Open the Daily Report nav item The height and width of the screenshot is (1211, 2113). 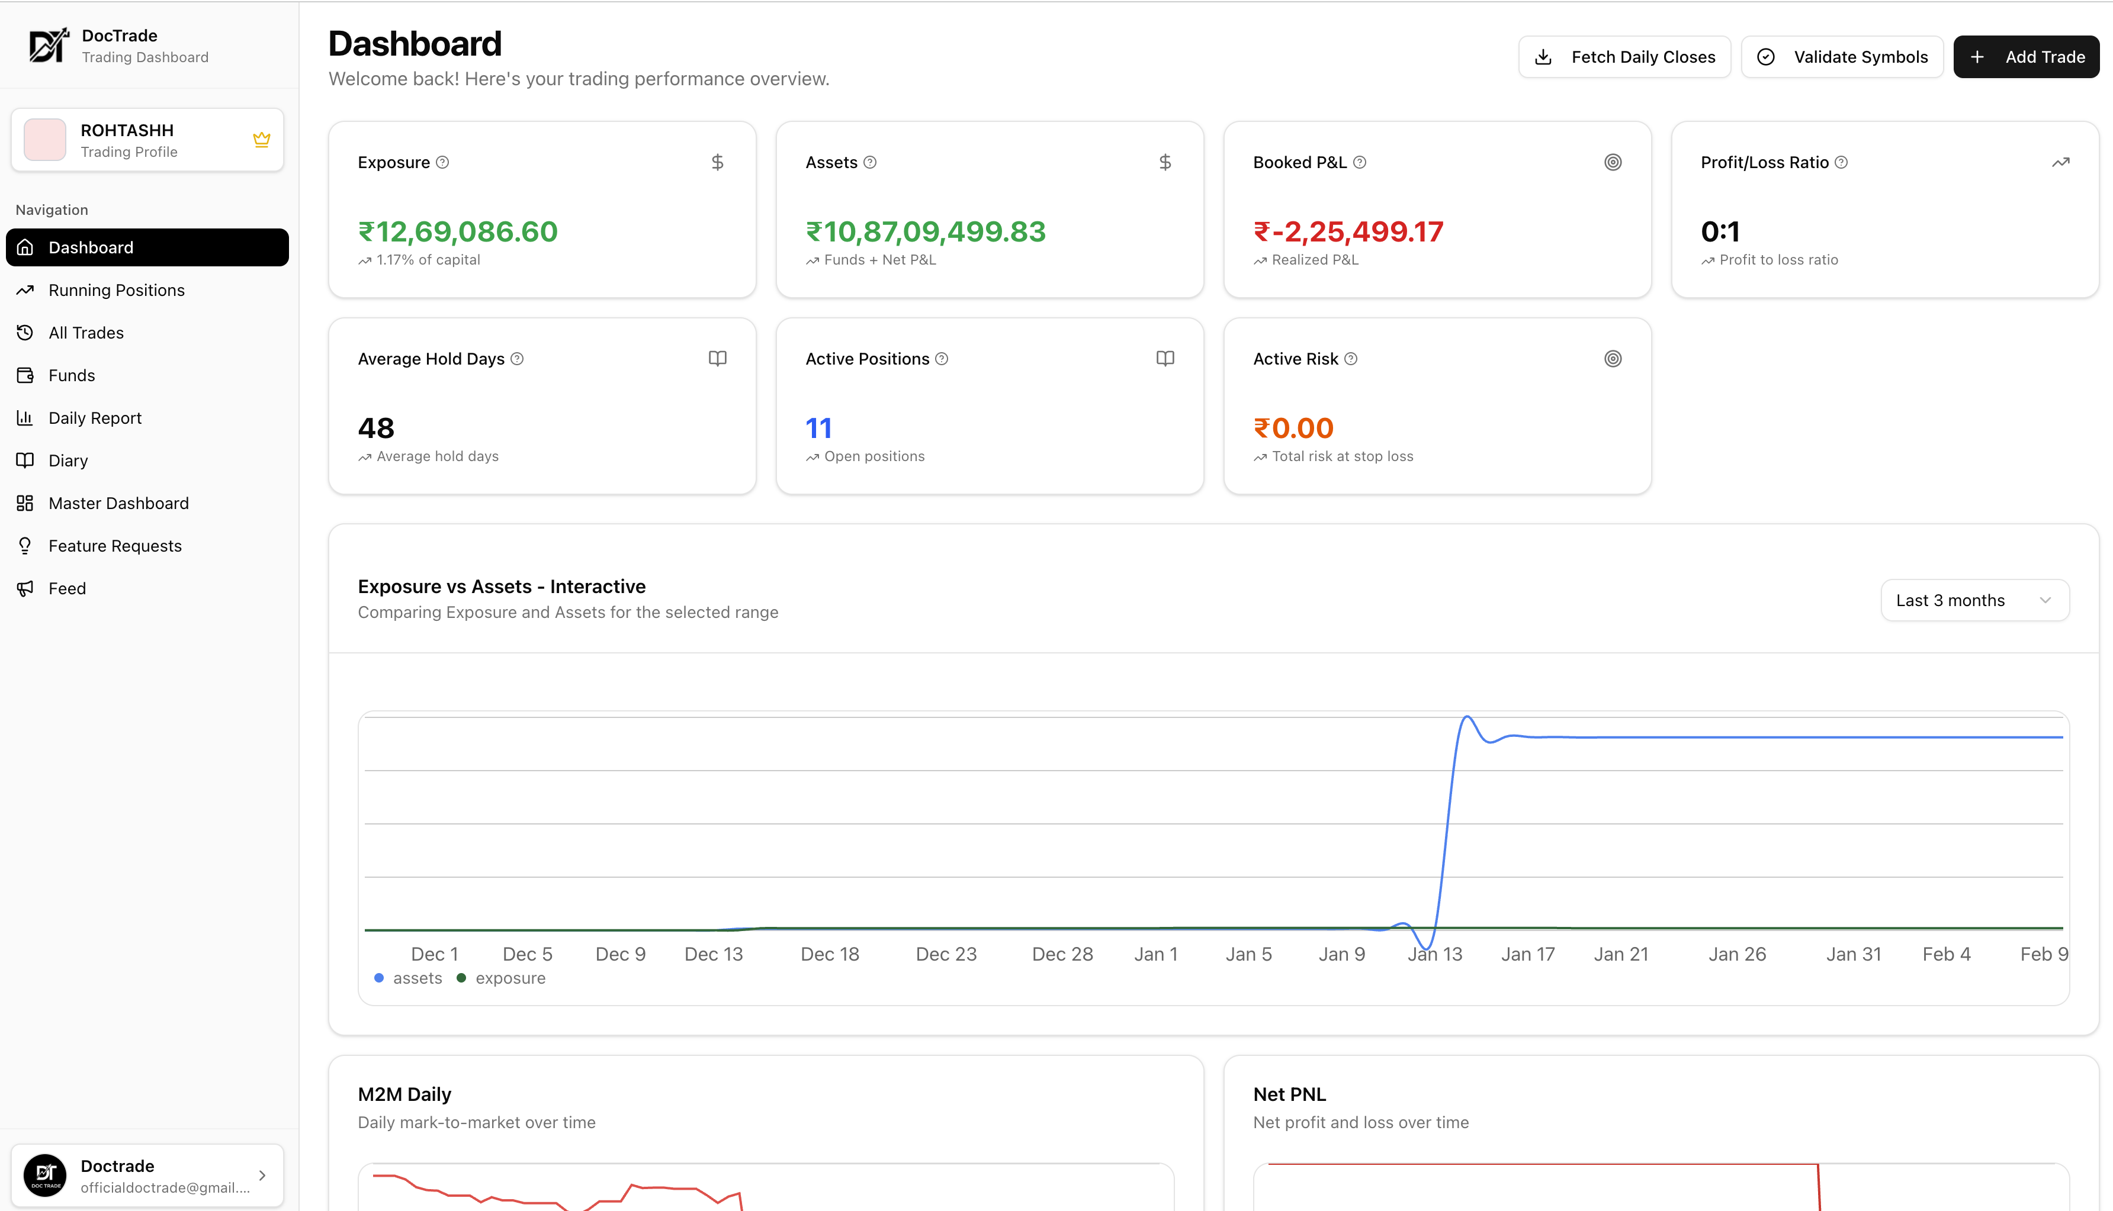tap(95, 418)
